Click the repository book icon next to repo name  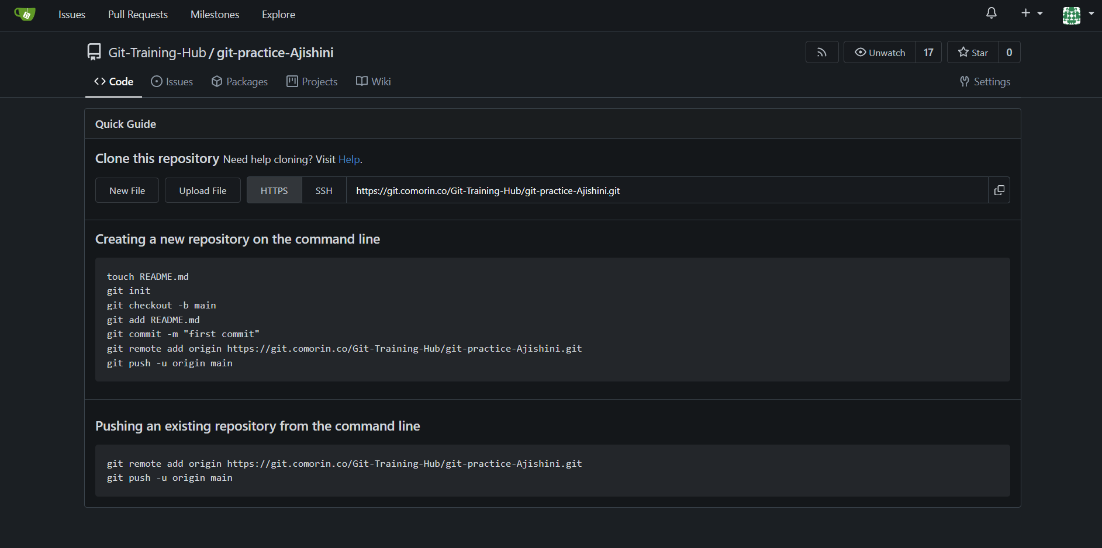(94, 51)
